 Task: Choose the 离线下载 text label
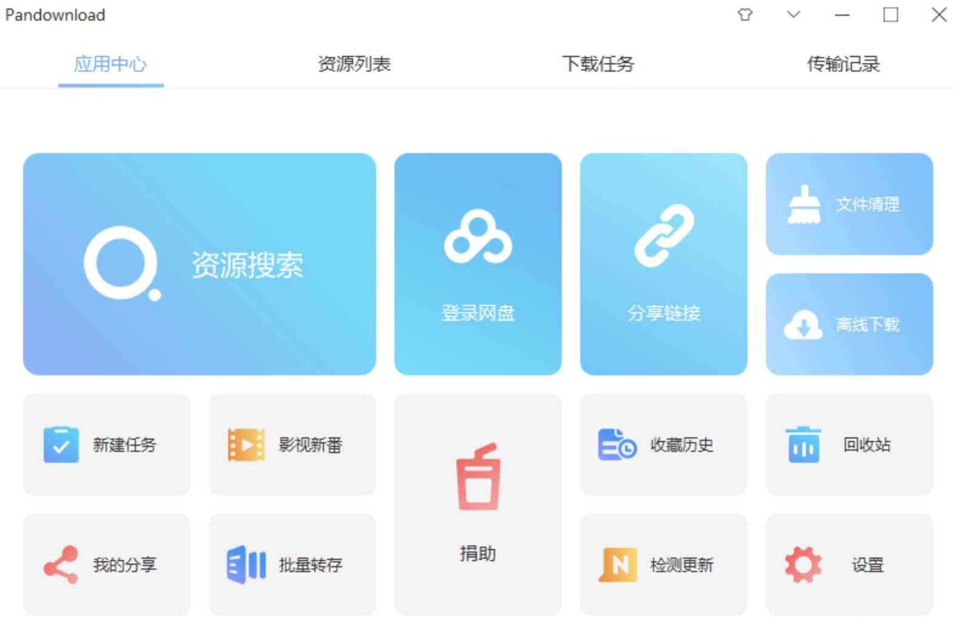point(868,325)
